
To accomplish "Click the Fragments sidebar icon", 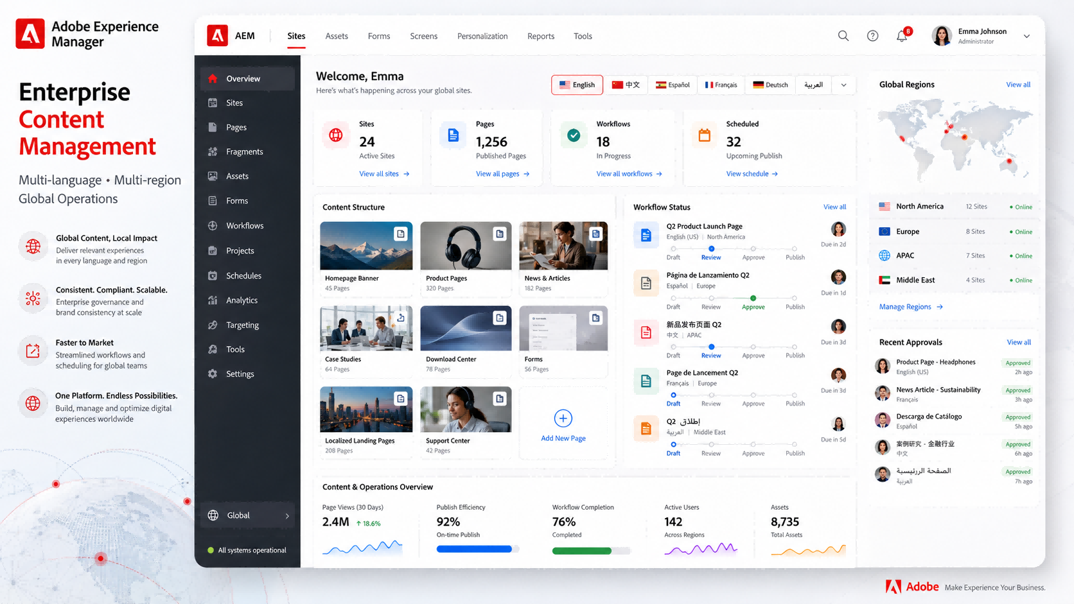I will coord(213,151).
